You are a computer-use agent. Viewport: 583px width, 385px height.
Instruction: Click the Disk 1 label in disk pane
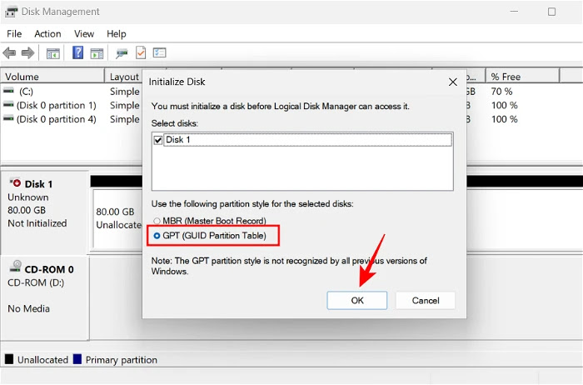[x=38, y=184]
